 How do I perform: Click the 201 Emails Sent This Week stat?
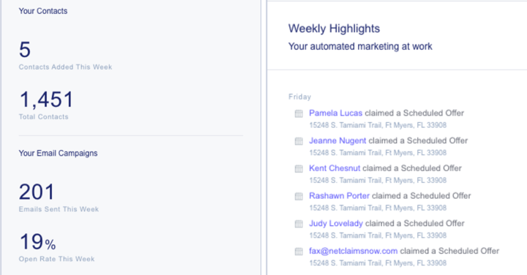tap(59, 197)
